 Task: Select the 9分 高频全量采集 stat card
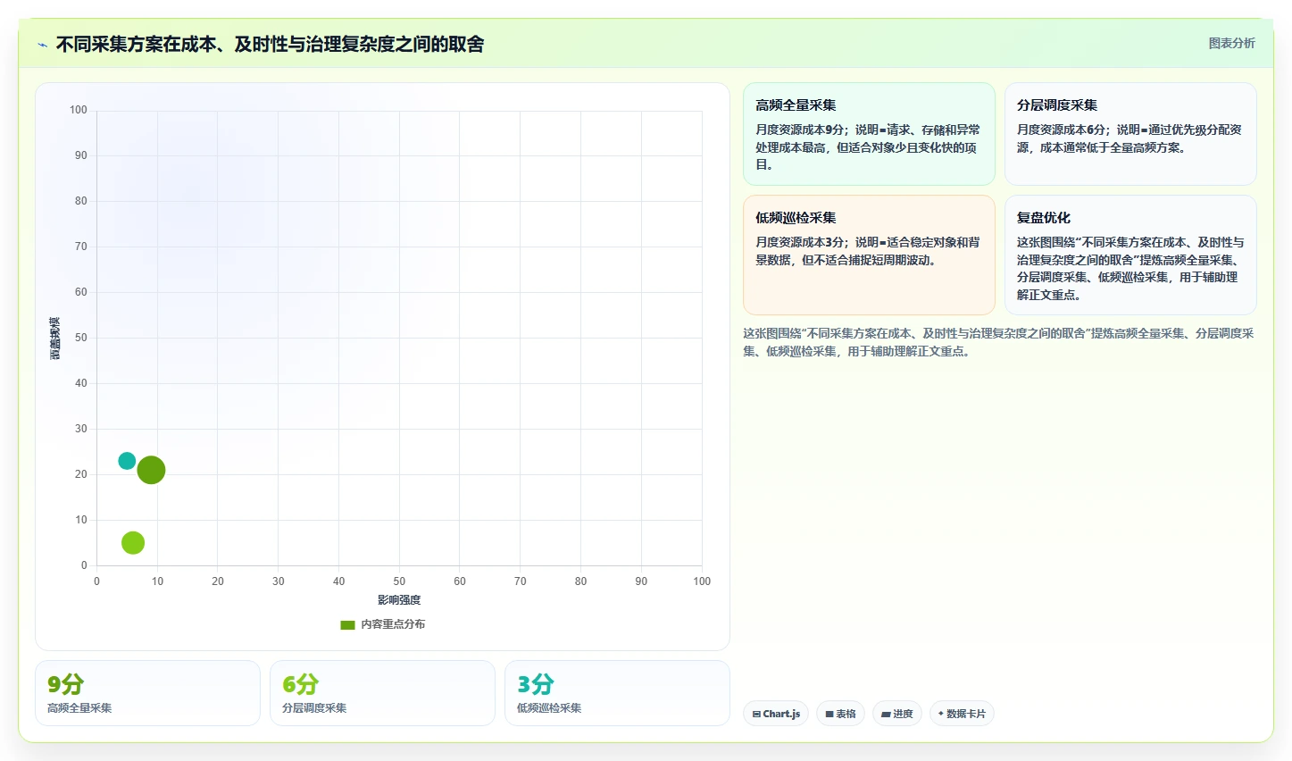tap(147, 693)
